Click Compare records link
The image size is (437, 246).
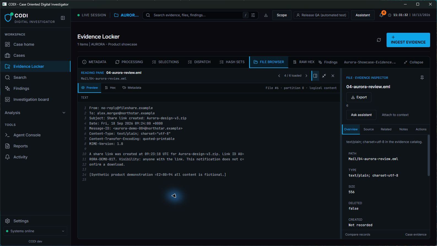tap(358, 234)
